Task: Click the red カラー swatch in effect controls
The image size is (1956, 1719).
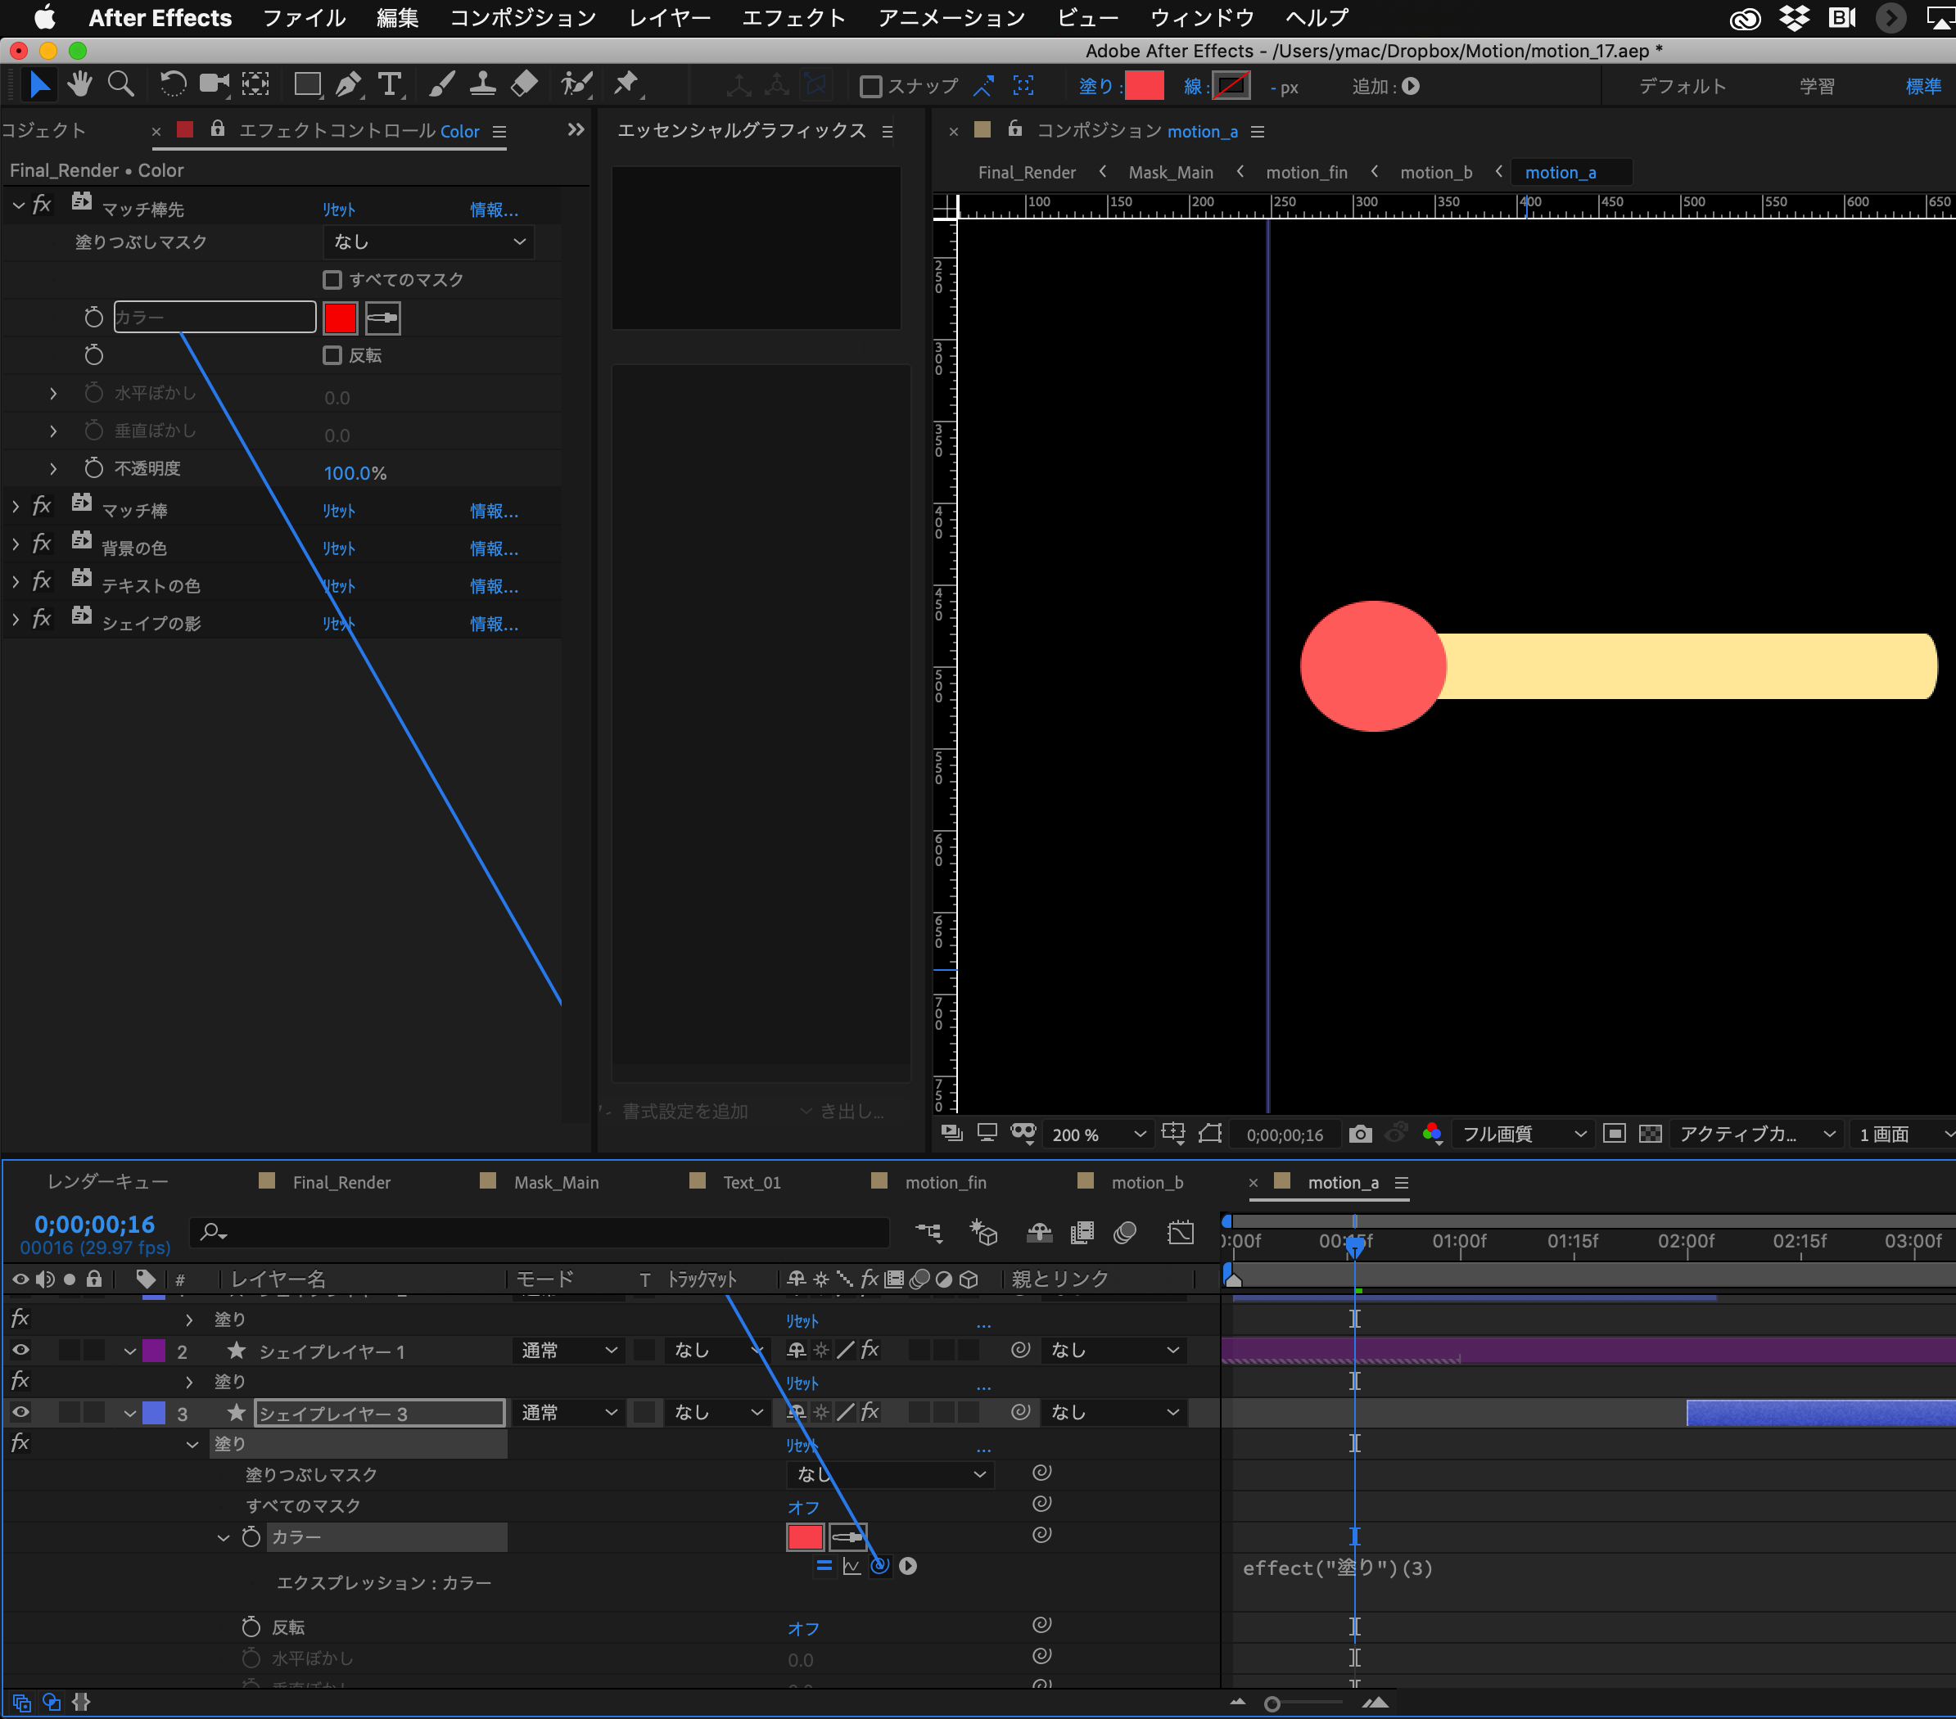Action: (x=340, y=317)
